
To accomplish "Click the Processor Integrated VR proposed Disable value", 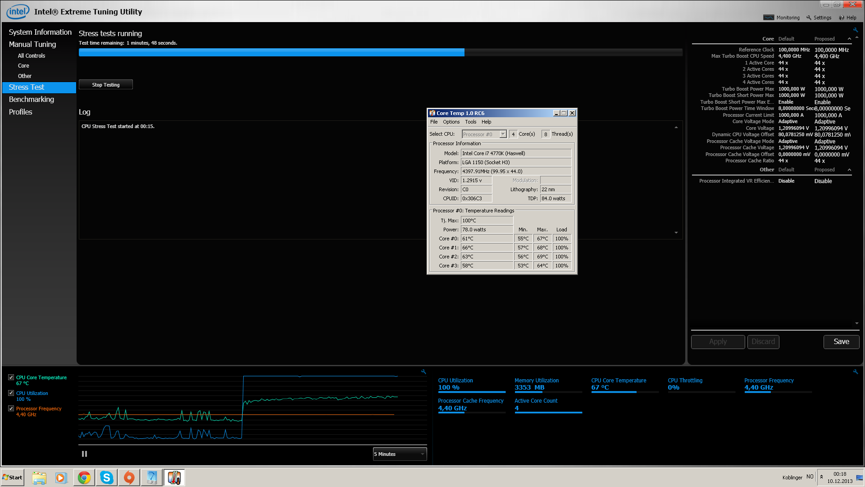I will [x=823, y=181].
